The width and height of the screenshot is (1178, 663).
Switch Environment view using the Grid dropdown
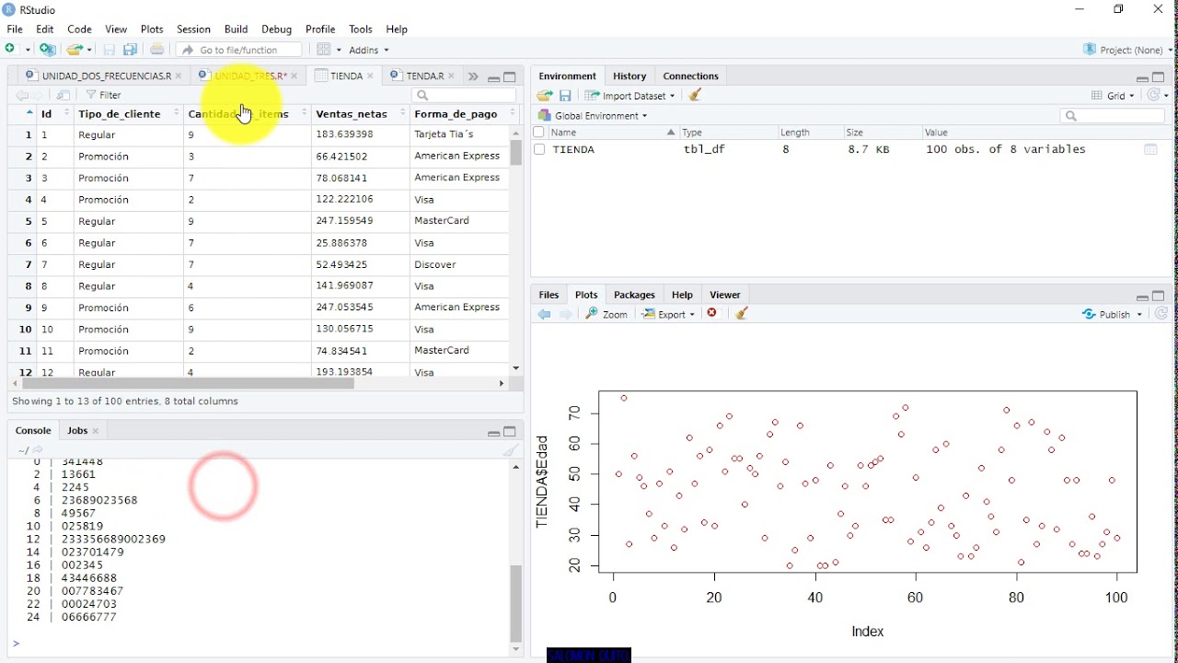1114,96
